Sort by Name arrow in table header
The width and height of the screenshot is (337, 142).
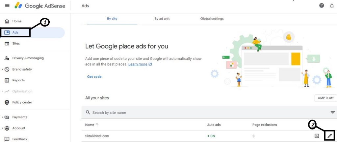97,125
